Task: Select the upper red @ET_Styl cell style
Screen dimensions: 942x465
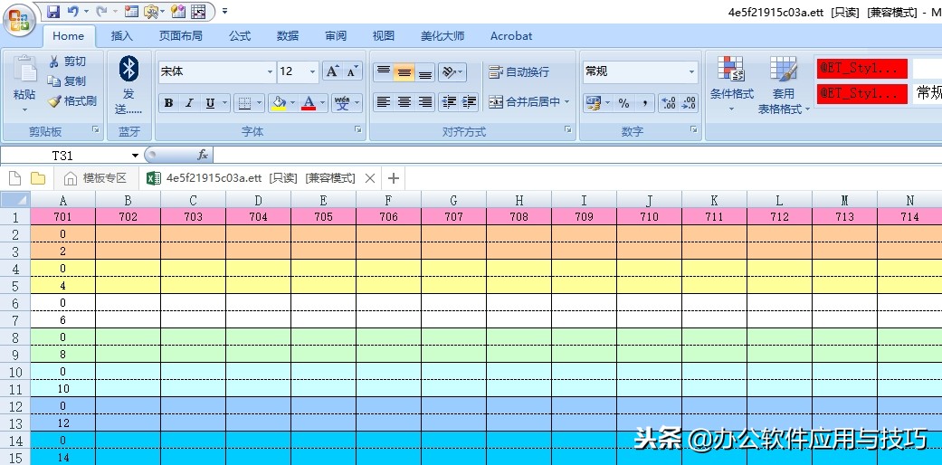Action: [861, 69]
